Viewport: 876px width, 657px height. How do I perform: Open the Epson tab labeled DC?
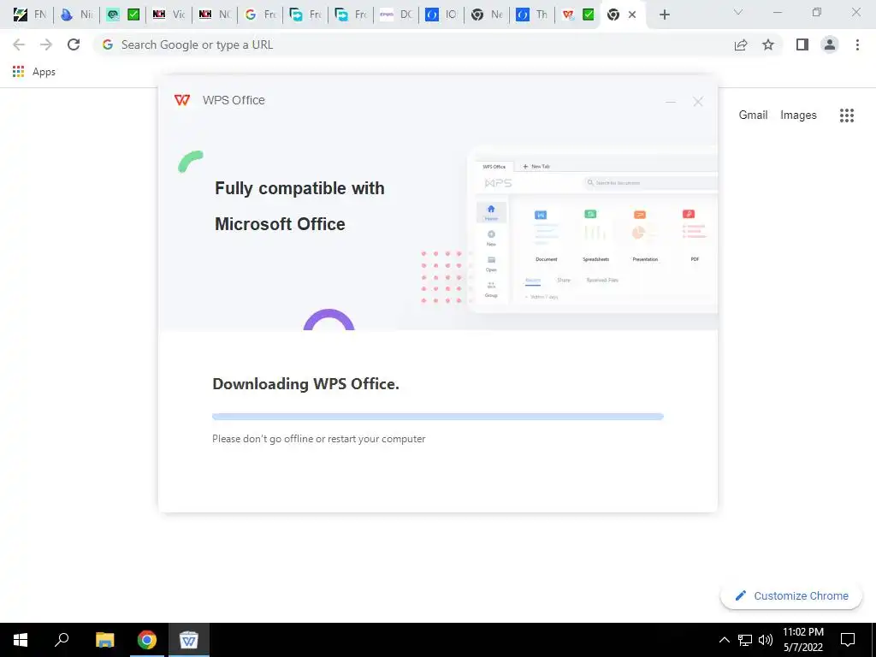[x=396, y=15]
